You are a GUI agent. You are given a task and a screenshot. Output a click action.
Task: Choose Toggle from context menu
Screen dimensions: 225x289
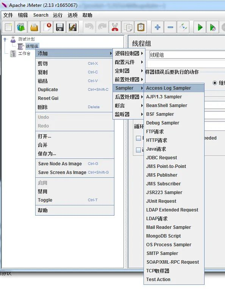[x=75, y=200]
